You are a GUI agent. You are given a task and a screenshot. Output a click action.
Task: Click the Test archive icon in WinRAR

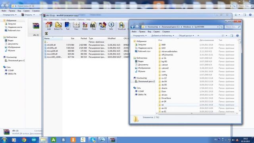(67, 26)
